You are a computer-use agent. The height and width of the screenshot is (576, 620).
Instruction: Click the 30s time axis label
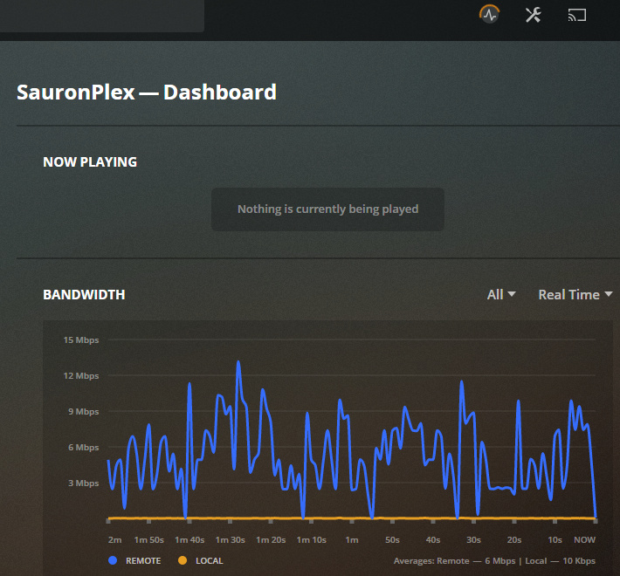(473, 539)
